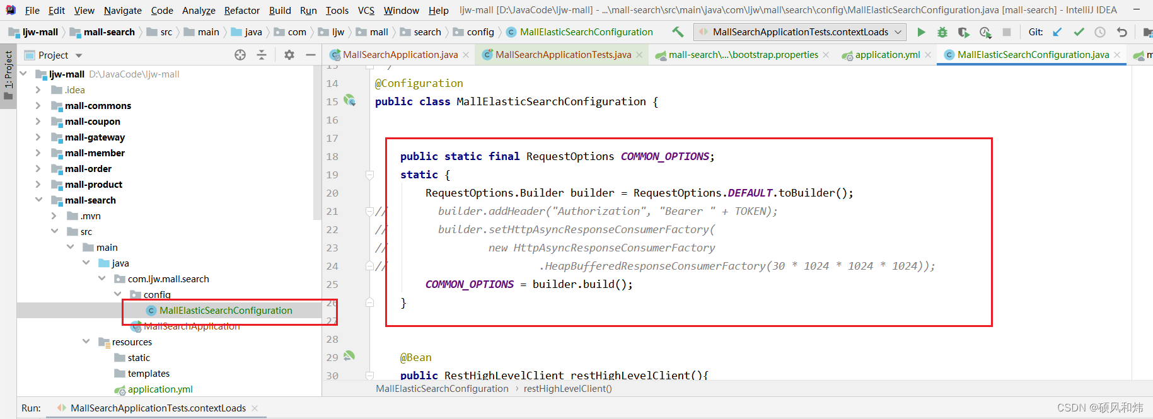Commit changes with green Git checkmark
Screen dimensions: 1153x419
pyautogui.click(x=1079, y=32)
